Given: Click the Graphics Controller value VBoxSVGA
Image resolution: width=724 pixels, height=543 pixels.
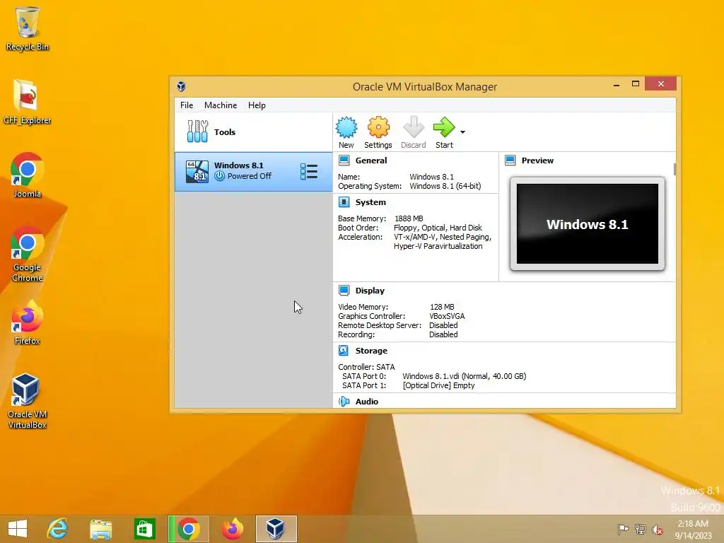Looking at the screenshot, I should [447, 316].
